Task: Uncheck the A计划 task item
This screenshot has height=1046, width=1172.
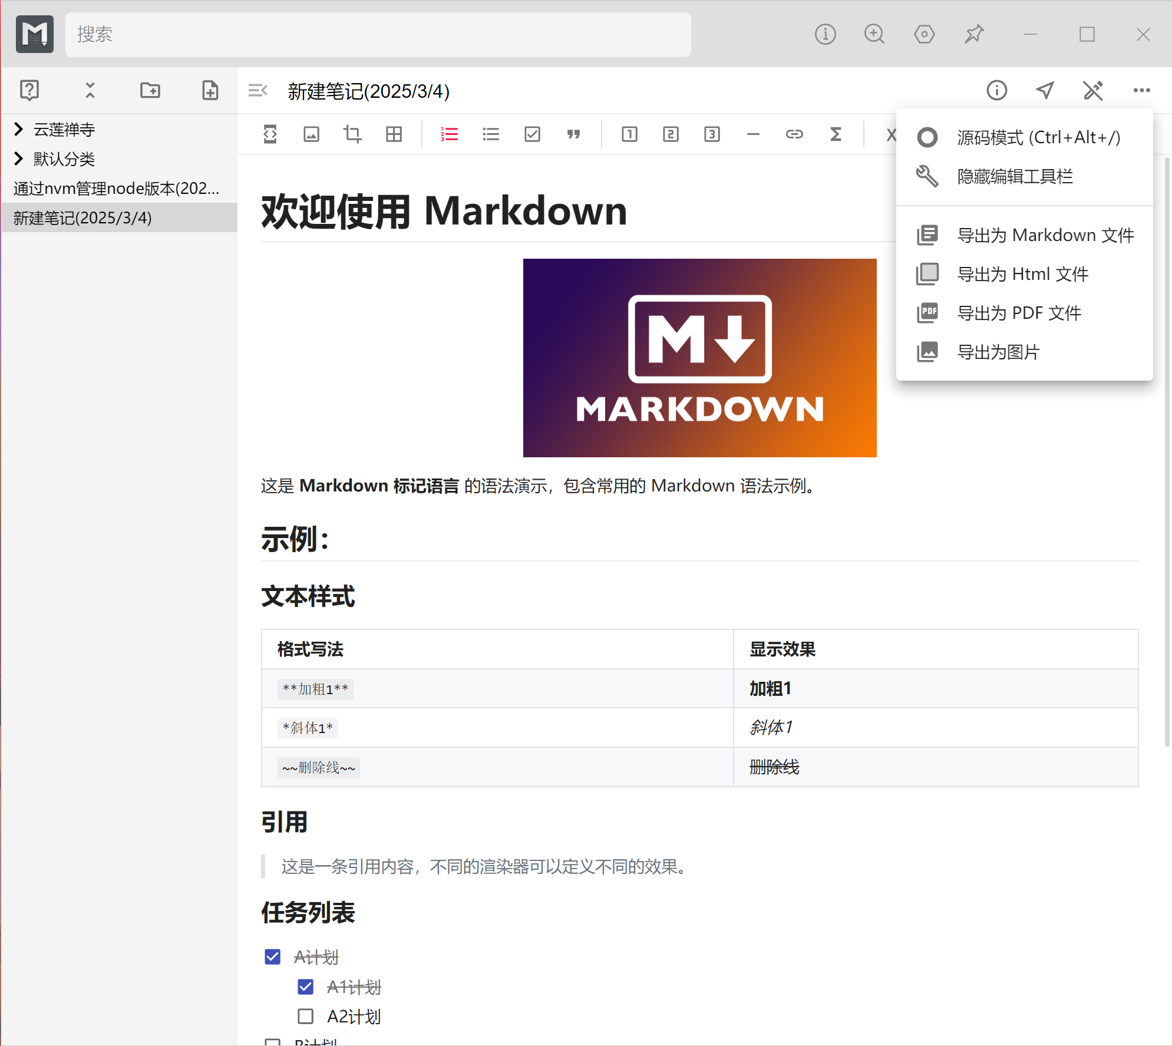Action: pyautogui.click(x=272, y=956)
